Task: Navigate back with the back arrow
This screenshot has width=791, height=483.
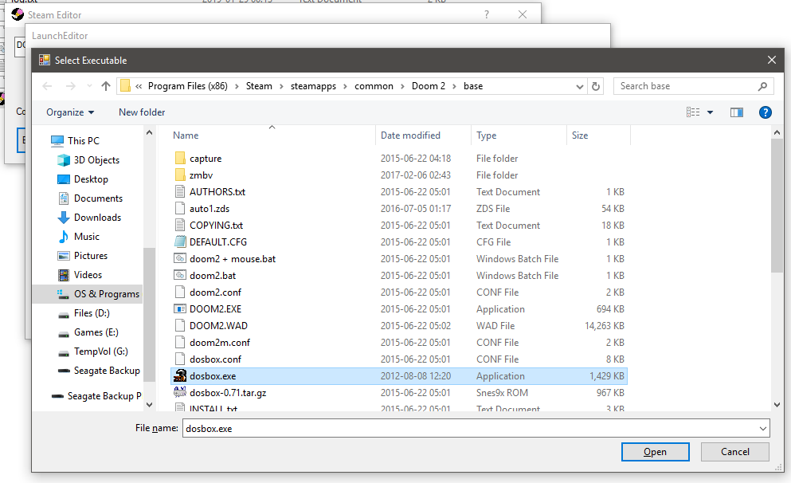Action: tap(48, 86)
